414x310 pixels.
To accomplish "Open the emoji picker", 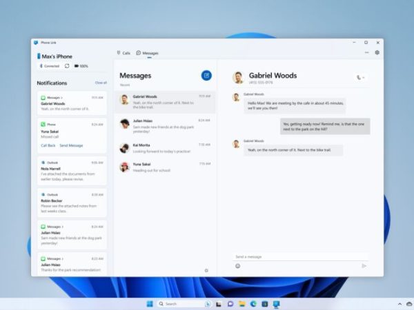I will click(x=238, y=266).
